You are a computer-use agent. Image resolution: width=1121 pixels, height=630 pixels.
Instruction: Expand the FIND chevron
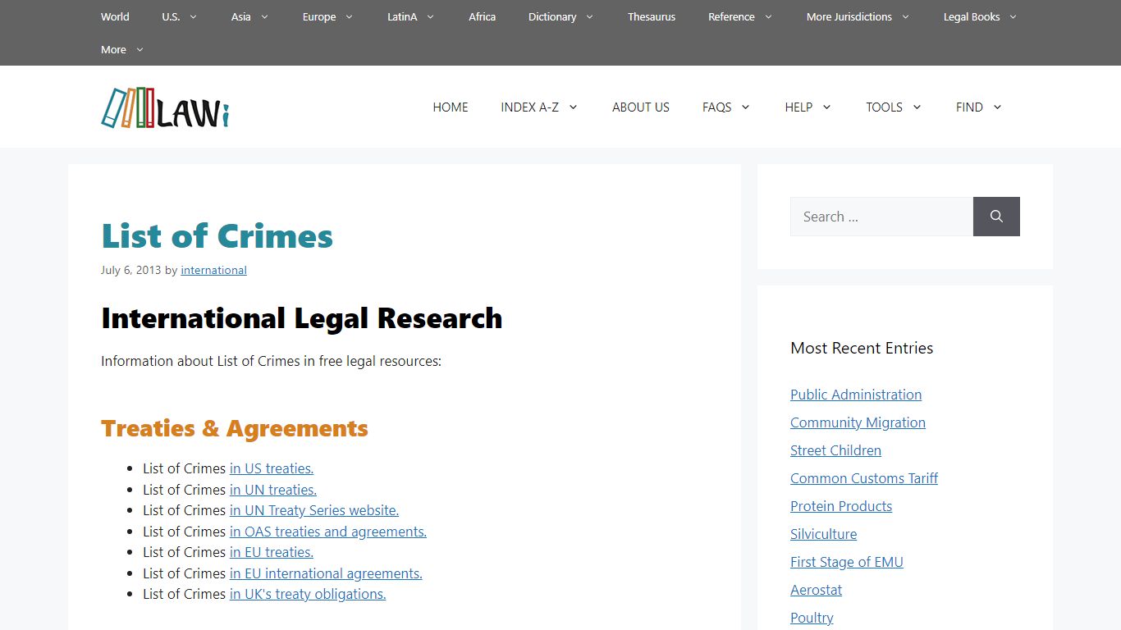coord(997,107)
